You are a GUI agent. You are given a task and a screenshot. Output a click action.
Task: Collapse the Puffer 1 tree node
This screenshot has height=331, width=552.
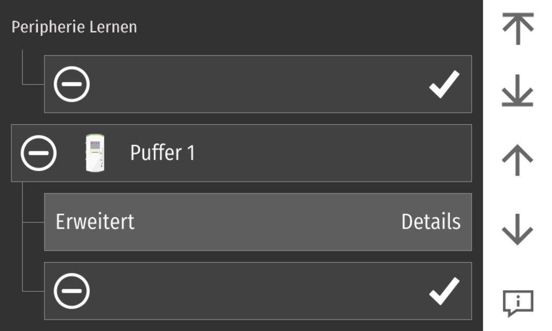point(39,153)
